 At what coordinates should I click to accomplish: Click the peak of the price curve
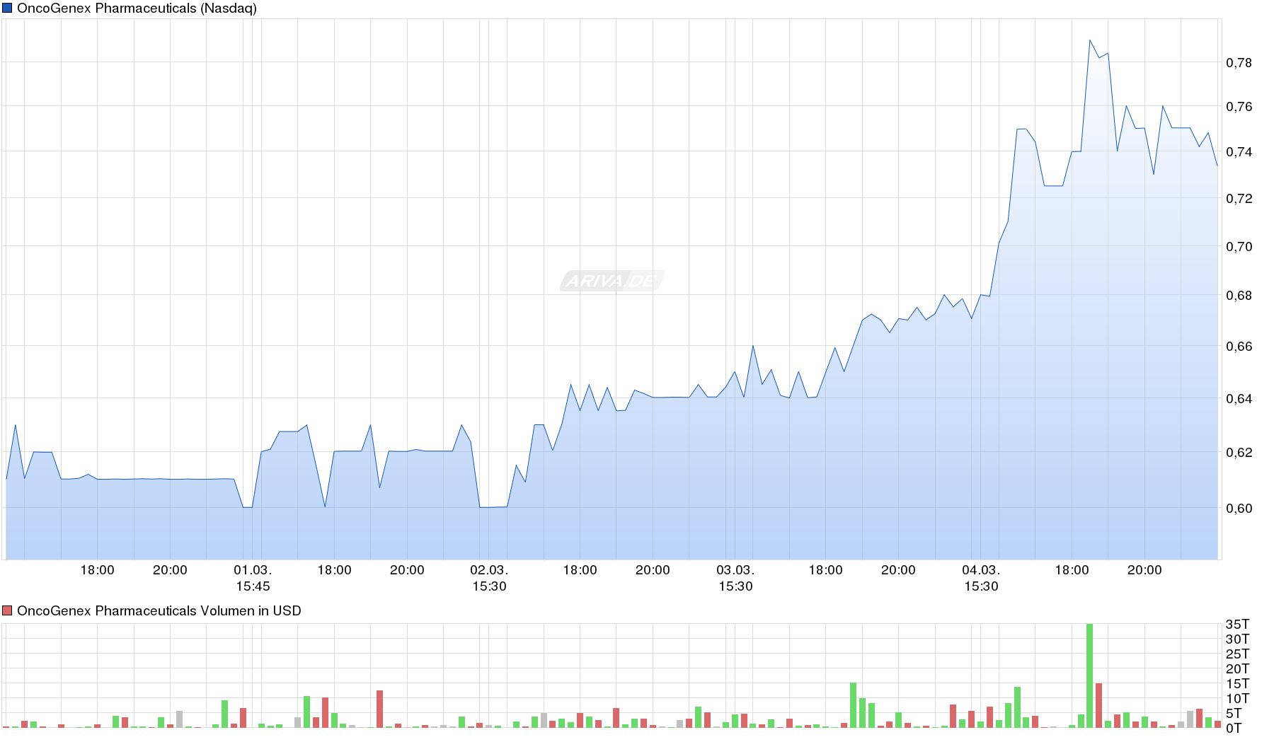1090,41
